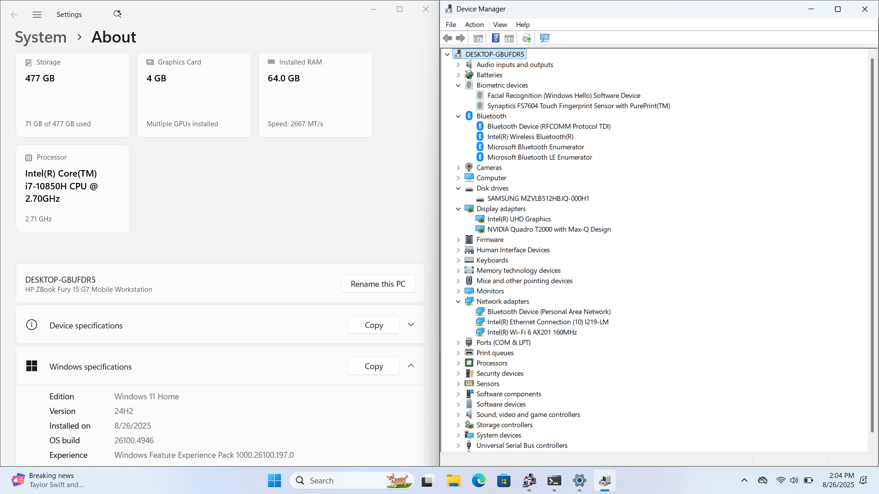
Task: Select SAMSUNG MZVLB512HBJQ-000H1 disk drive
Action: point(538,199)
